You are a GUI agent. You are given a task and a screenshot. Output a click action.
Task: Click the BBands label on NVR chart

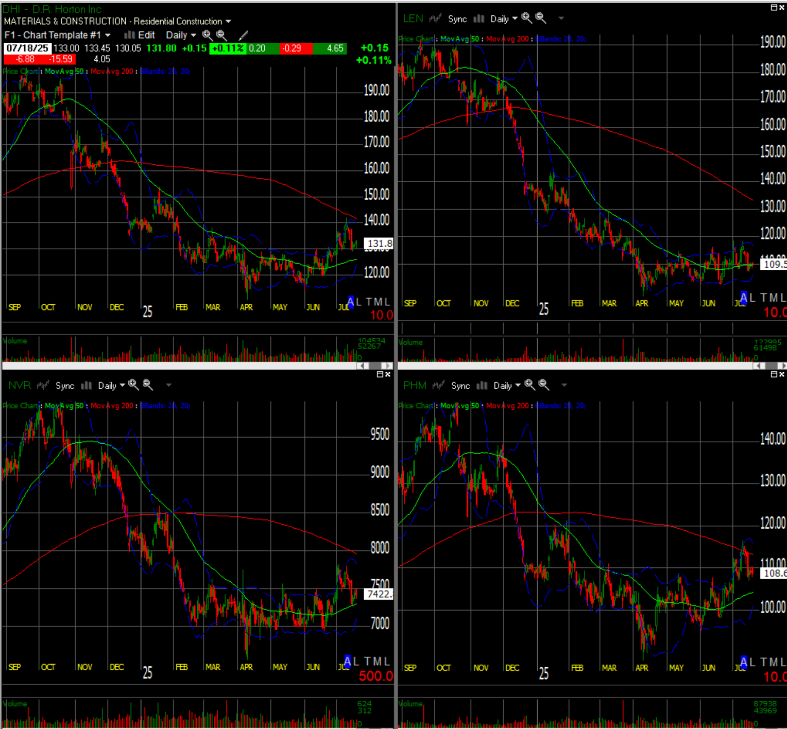165,406
